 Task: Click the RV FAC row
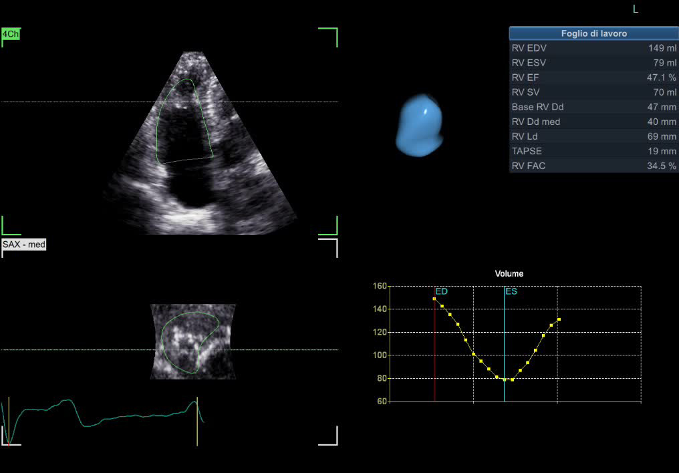click(x=593, y=166)
